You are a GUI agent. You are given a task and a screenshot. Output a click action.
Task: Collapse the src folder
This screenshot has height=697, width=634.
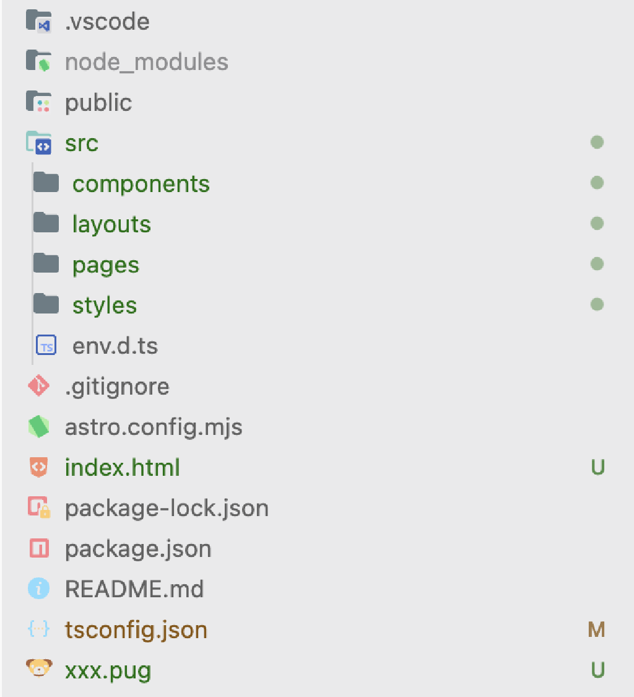pyautogui.click(x=81, y=143)
